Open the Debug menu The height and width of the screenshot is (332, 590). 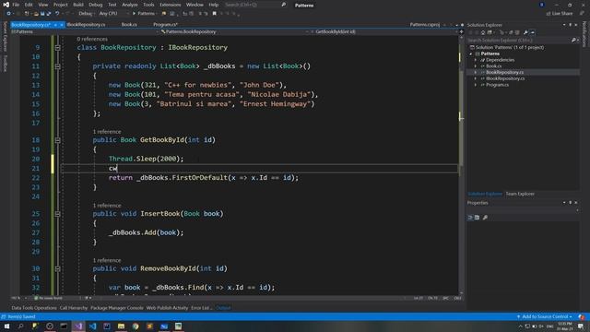coord(95,5)
